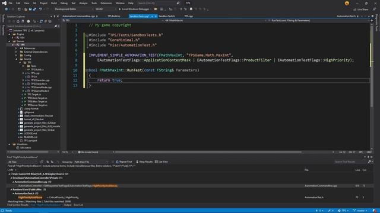This screenshot has height=213, width=380.
Task: Click the split editor icon above scrollbar
Action: click(372, 21)
